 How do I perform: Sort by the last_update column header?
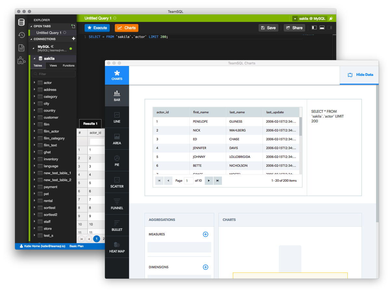tap(281, 112)
